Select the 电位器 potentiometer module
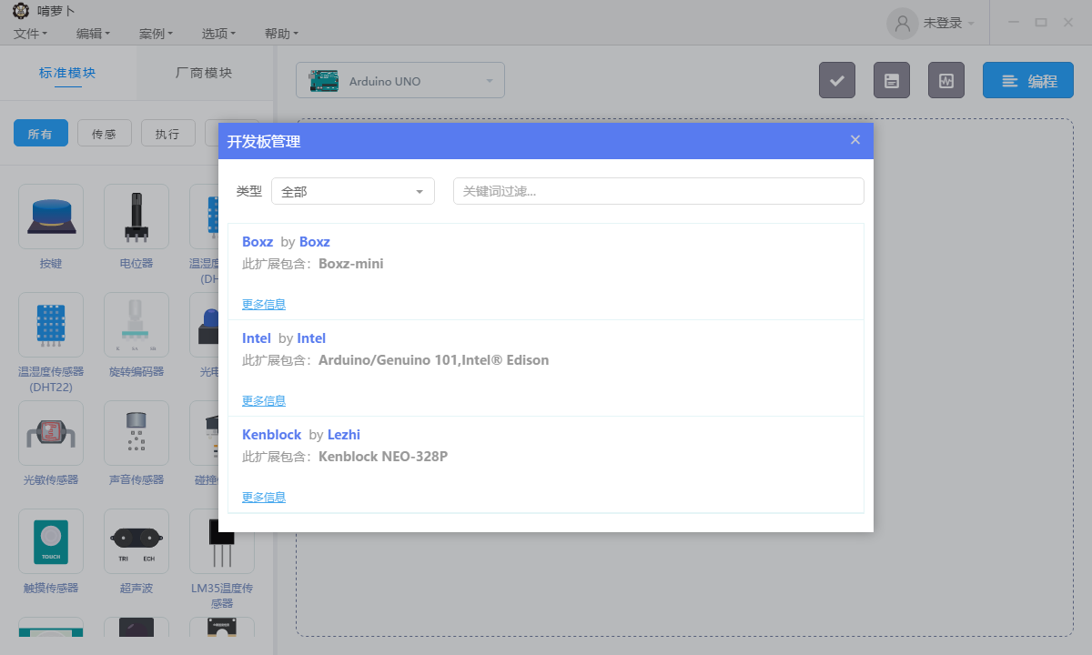The height and width of the screenshot is (655, 1092). coord(136,217)
